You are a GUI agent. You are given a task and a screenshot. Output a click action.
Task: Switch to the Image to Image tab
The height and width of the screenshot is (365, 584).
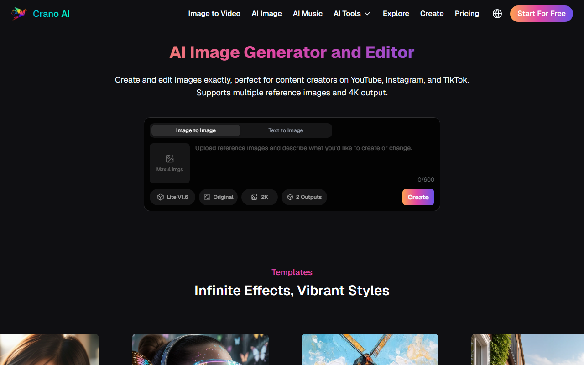[x=196, y=130]
